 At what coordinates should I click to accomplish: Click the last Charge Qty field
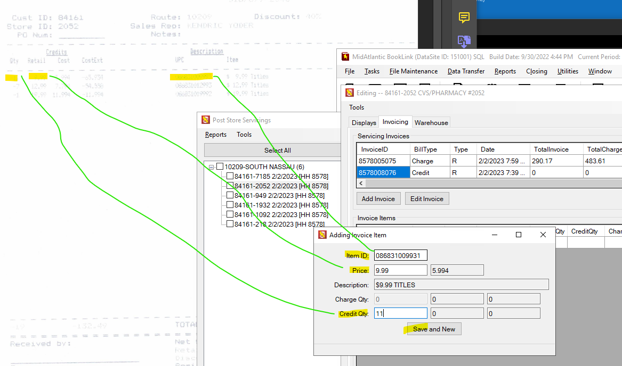click(513, 299)
